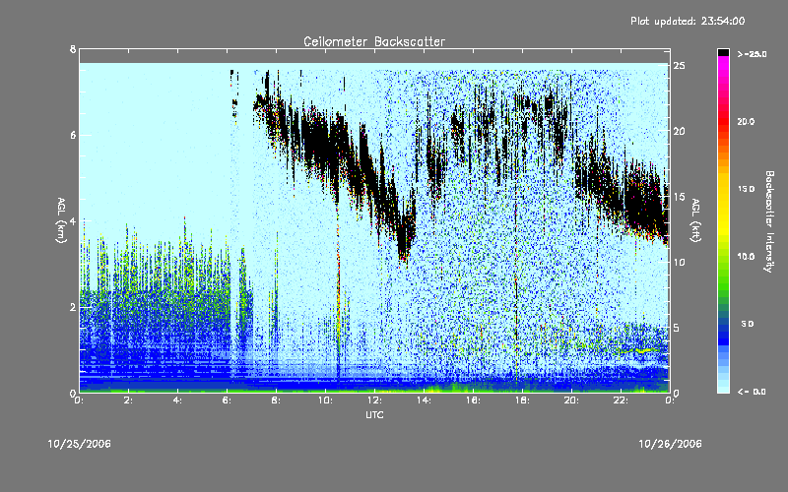The width and height of the screenshot is (788, 492).
Task: Click the '5' kft tick on right axis
Action: coord(677,328)
